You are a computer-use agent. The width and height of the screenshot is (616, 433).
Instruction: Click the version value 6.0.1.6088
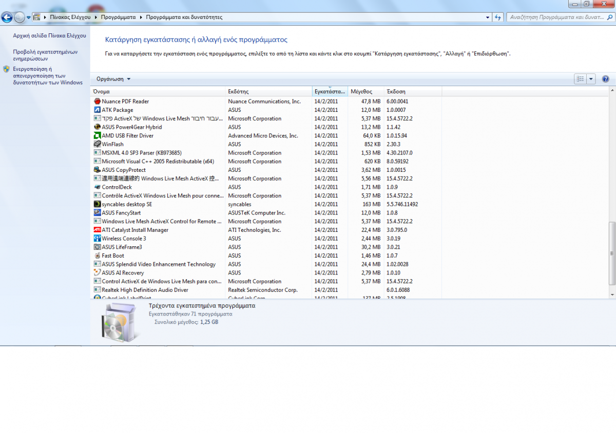click(397, 290)
